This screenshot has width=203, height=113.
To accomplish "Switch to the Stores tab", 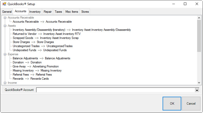I will (x=85, y=12).
